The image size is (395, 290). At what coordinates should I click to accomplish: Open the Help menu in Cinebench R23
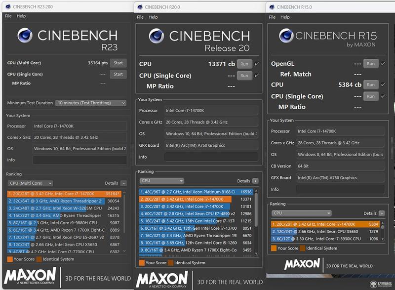(x=21, y=16)
